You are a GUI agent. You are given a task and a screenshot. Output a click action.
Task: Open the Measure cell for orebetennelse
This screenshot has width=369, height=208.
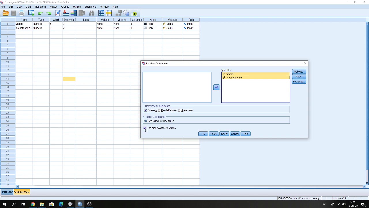coord(172,28)
